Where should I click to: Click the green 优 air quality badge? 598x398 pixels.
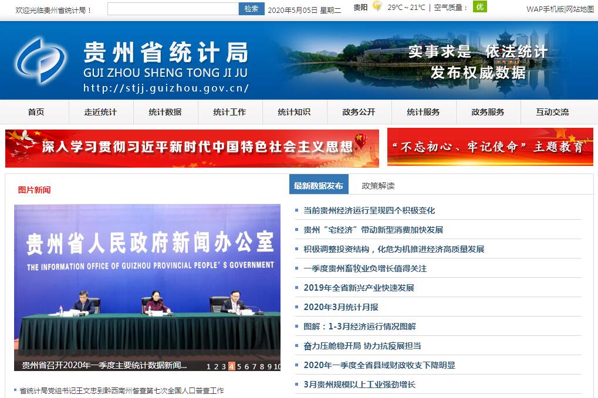479,7
